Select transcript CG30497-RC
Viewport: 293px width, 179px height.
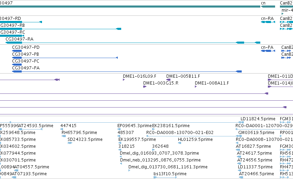click(x=12, y=36)
